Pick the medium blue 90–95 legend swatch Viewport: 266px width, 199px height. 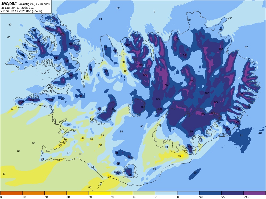pos(210,193)
